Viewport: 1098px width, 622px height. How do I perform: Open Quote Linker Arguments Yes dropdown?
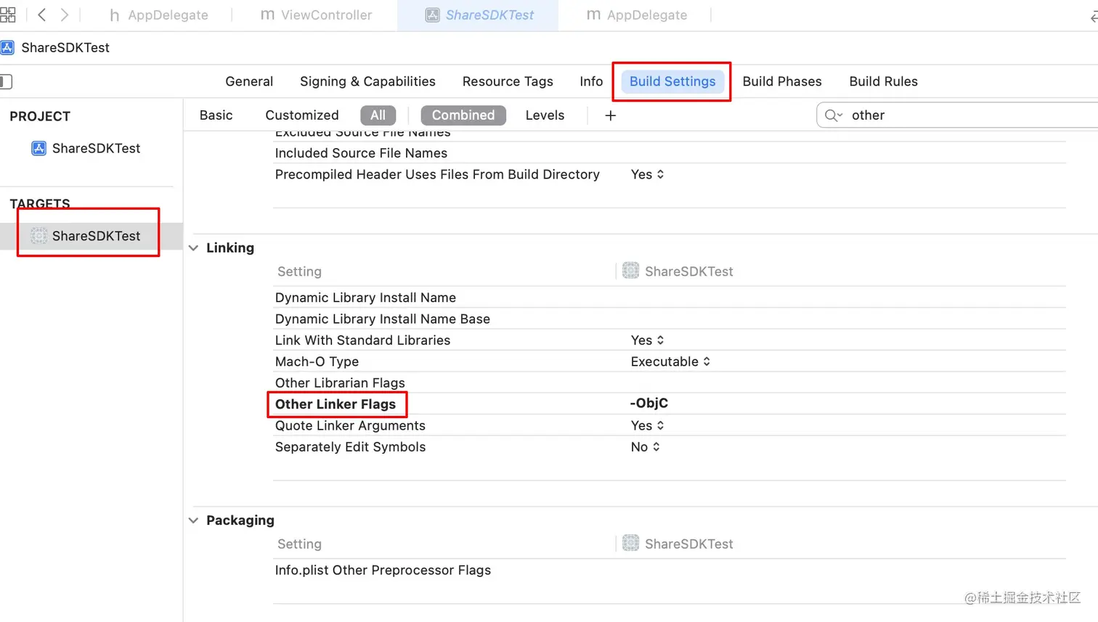pyautogui.click(x=648, y=425)
